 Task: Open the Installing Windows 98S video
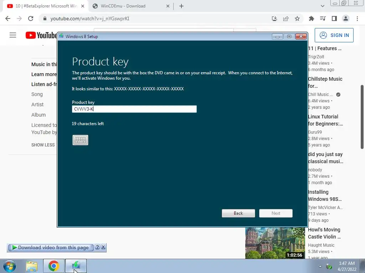coord(325,196)
